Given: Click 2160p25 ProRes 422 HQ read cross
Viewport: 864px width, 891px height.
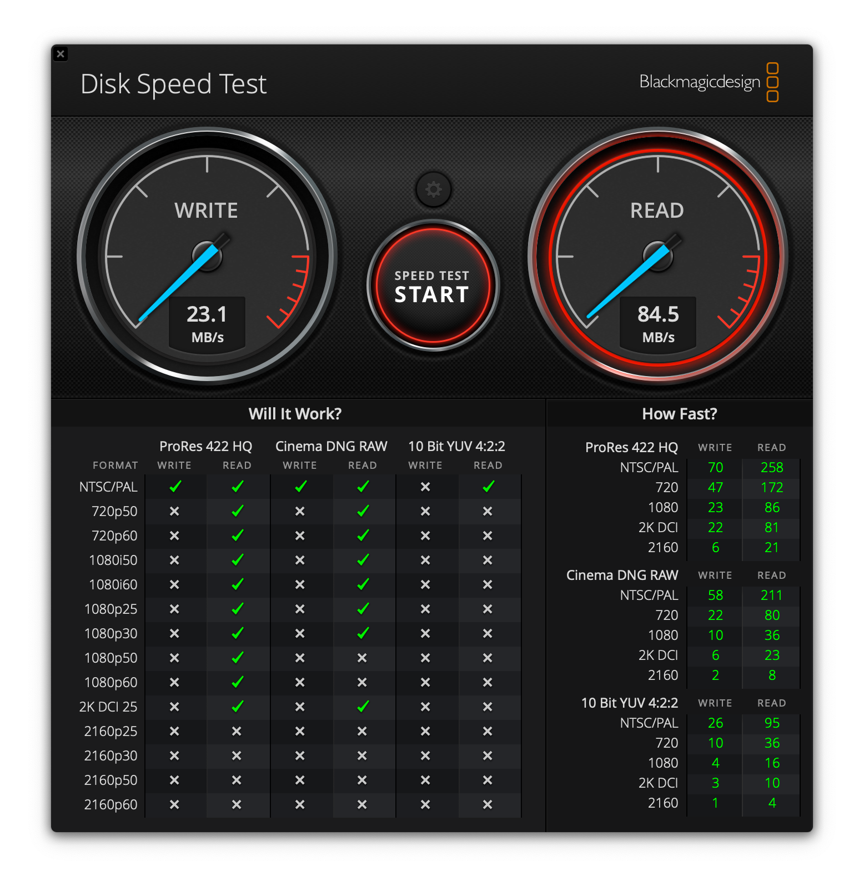Looking at the screenshot, I should pos(237,731).
